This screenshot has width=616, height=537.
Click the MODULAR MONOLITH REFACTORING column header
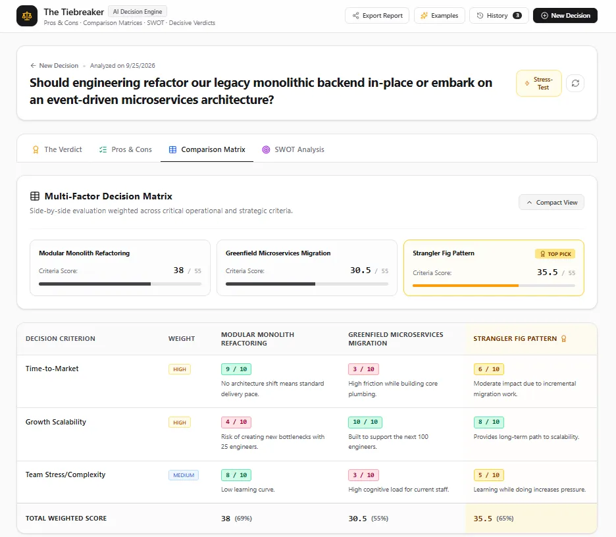click(258, 339)
